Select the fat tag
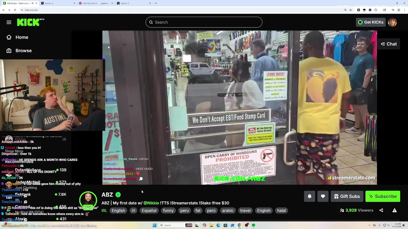The image size is (408, 229). (x=198, y=211)
